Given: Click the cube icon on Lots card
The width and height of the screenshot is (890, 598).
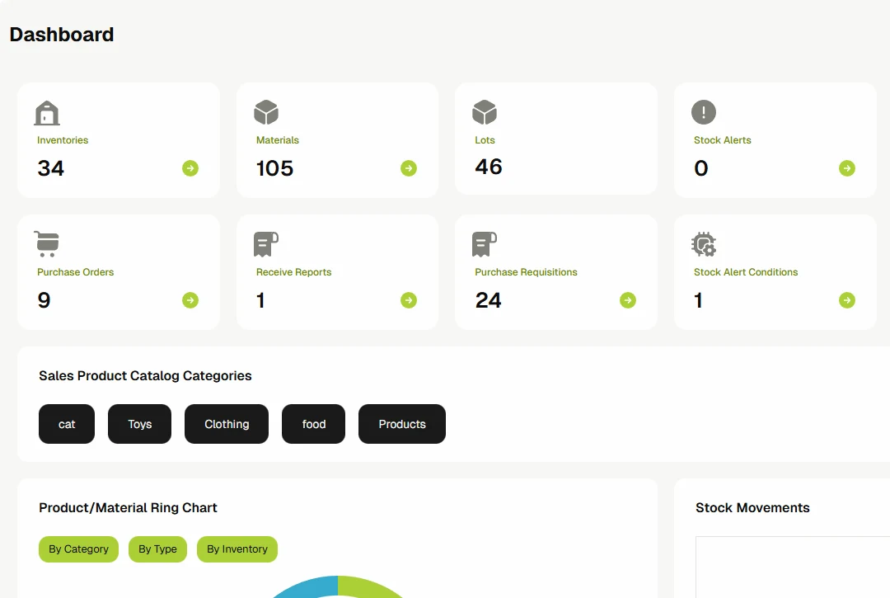Looking at the screenshot, I should [x=485, y=112].
